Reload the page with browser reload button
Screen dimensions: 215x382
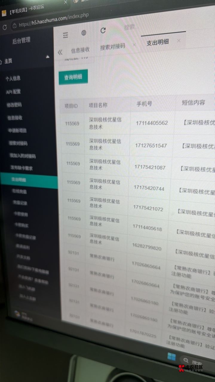(x=4, y=27)
